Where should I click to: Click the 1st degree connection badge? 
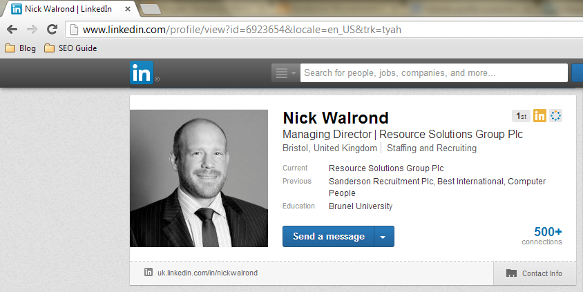[521, 116]
